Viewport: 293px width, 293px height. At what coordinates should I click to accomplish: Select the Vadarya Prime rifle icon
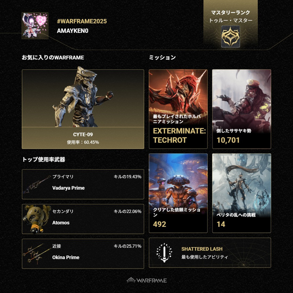point(37,184)
